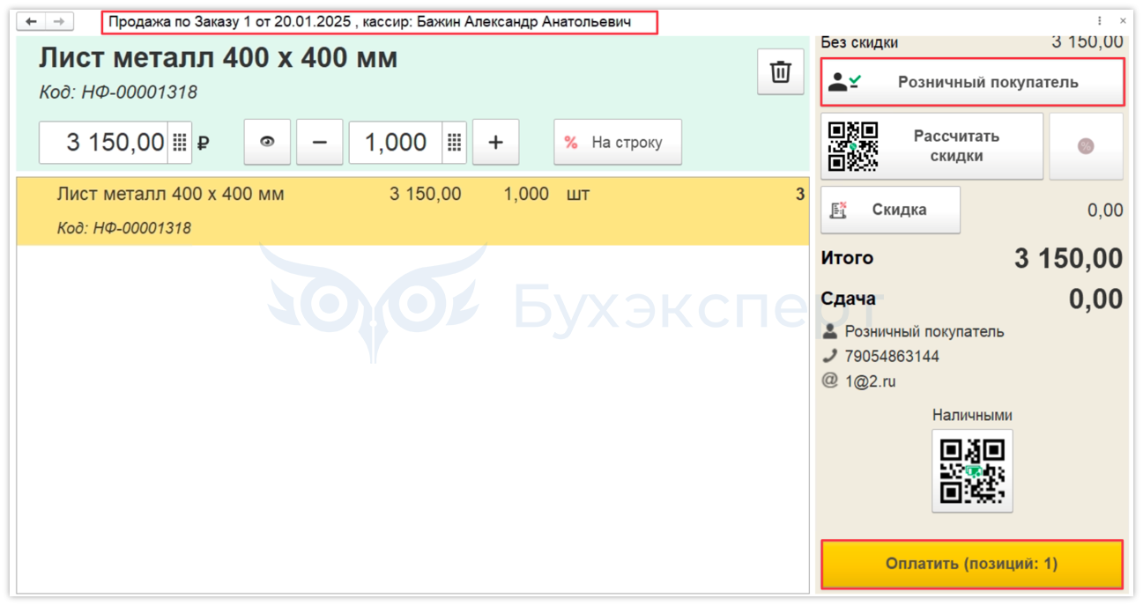
Task: Click the 'Итого' amount 3 150,00
Action: tap(1068, 258)
